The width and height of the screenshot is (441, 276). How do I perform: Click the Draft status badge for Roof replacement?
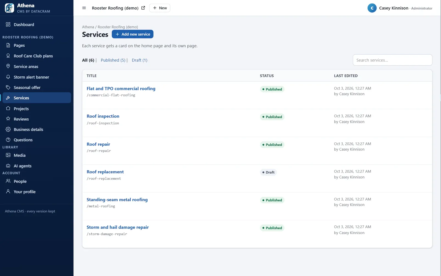coord(268,172)
